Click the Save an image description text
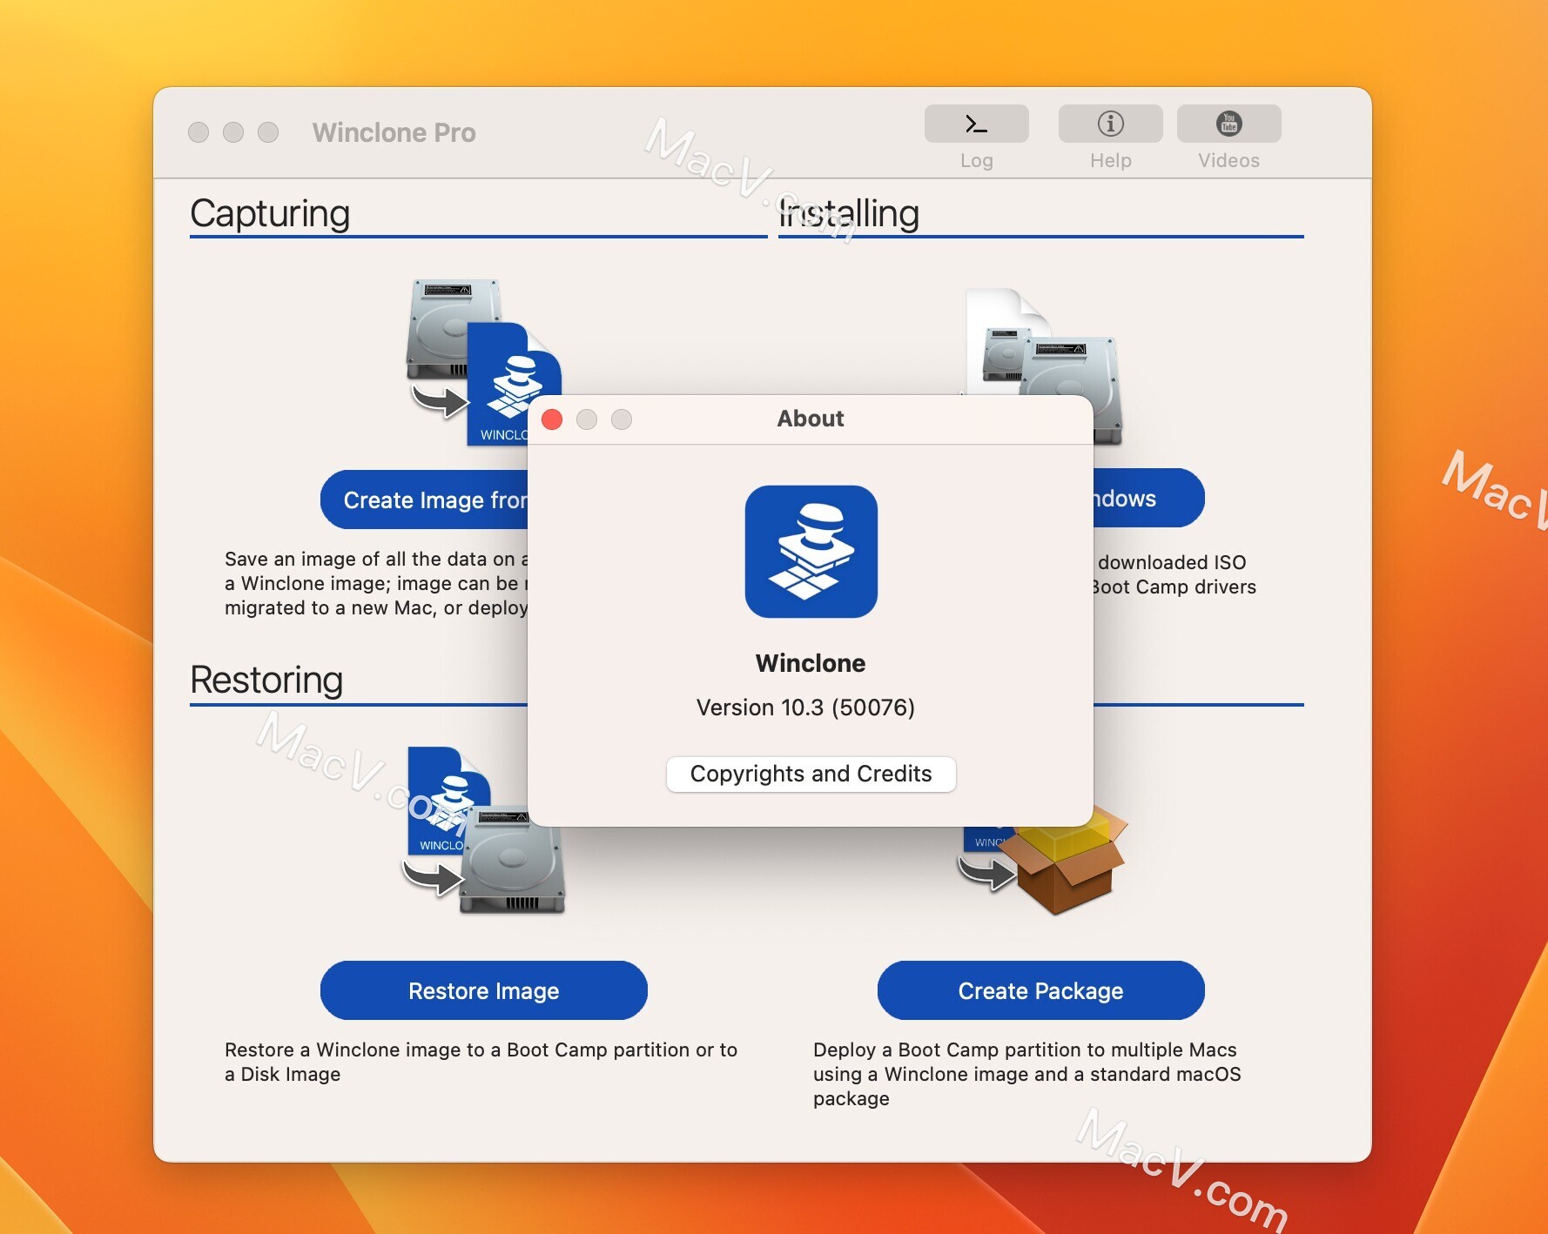The width and height of the screenshot is (1548, 1234). pyautogui.click(x=376, y=583)
